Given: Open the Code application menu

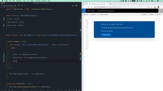Looking at the screenshot, I should [6, 1].
